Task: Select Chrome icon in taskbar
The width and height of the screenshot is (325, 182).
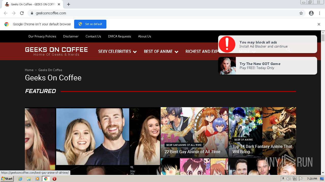Action: (46, 179)
